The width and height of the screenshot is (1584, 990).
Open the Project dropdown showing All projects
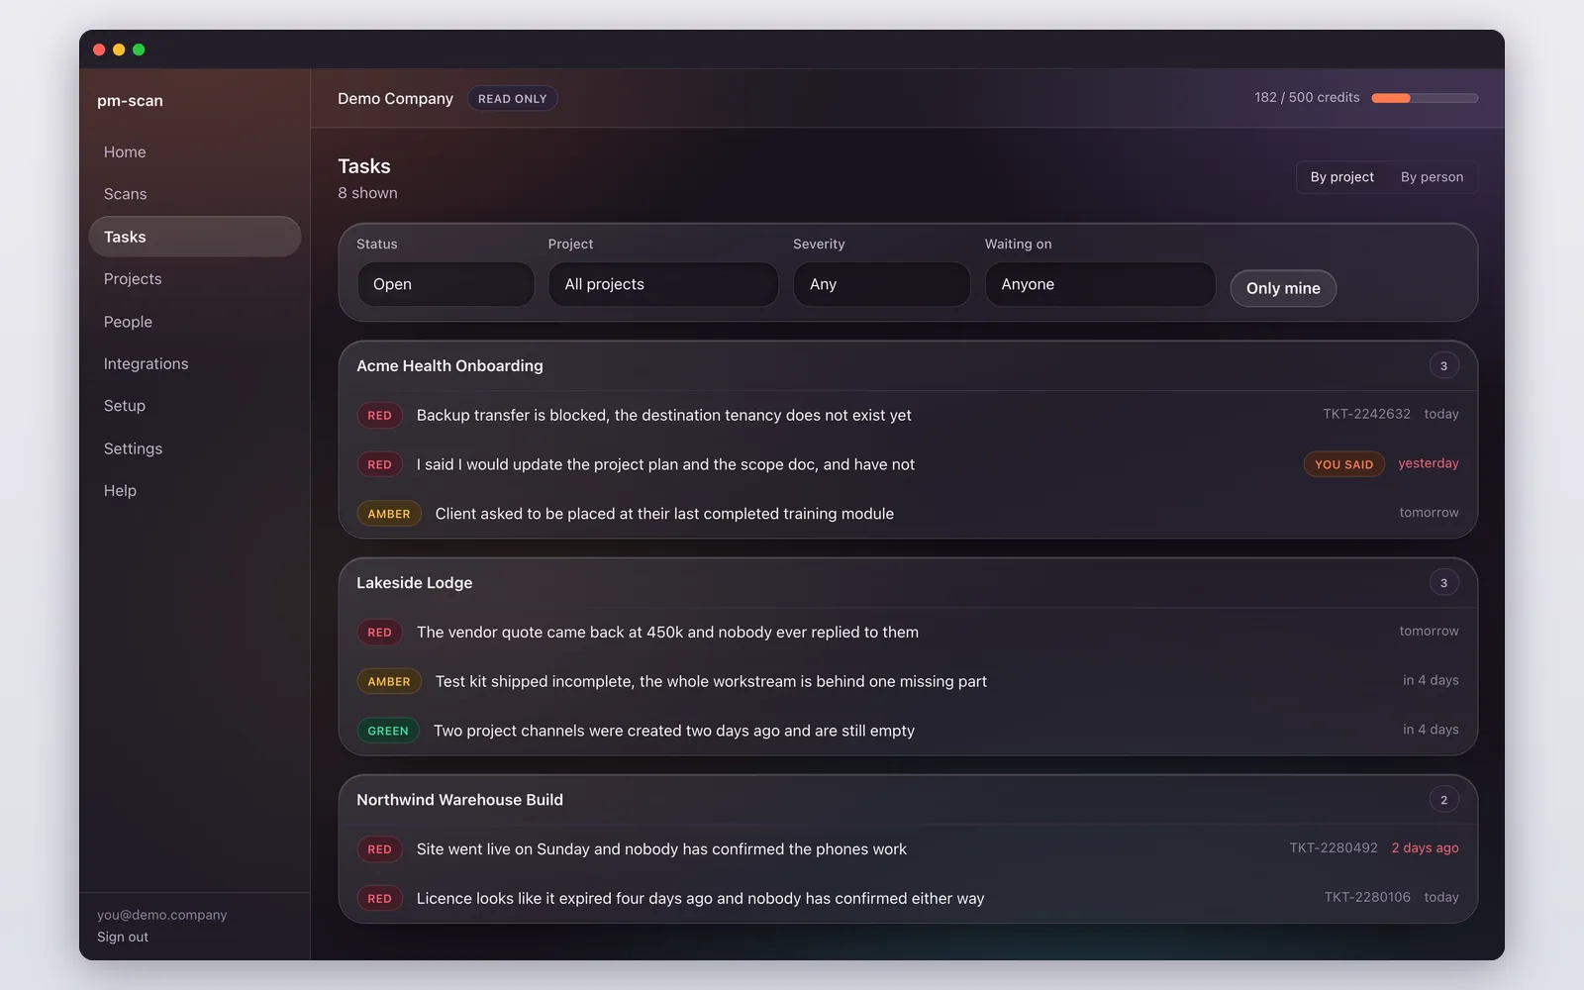(x=663, y=284)
